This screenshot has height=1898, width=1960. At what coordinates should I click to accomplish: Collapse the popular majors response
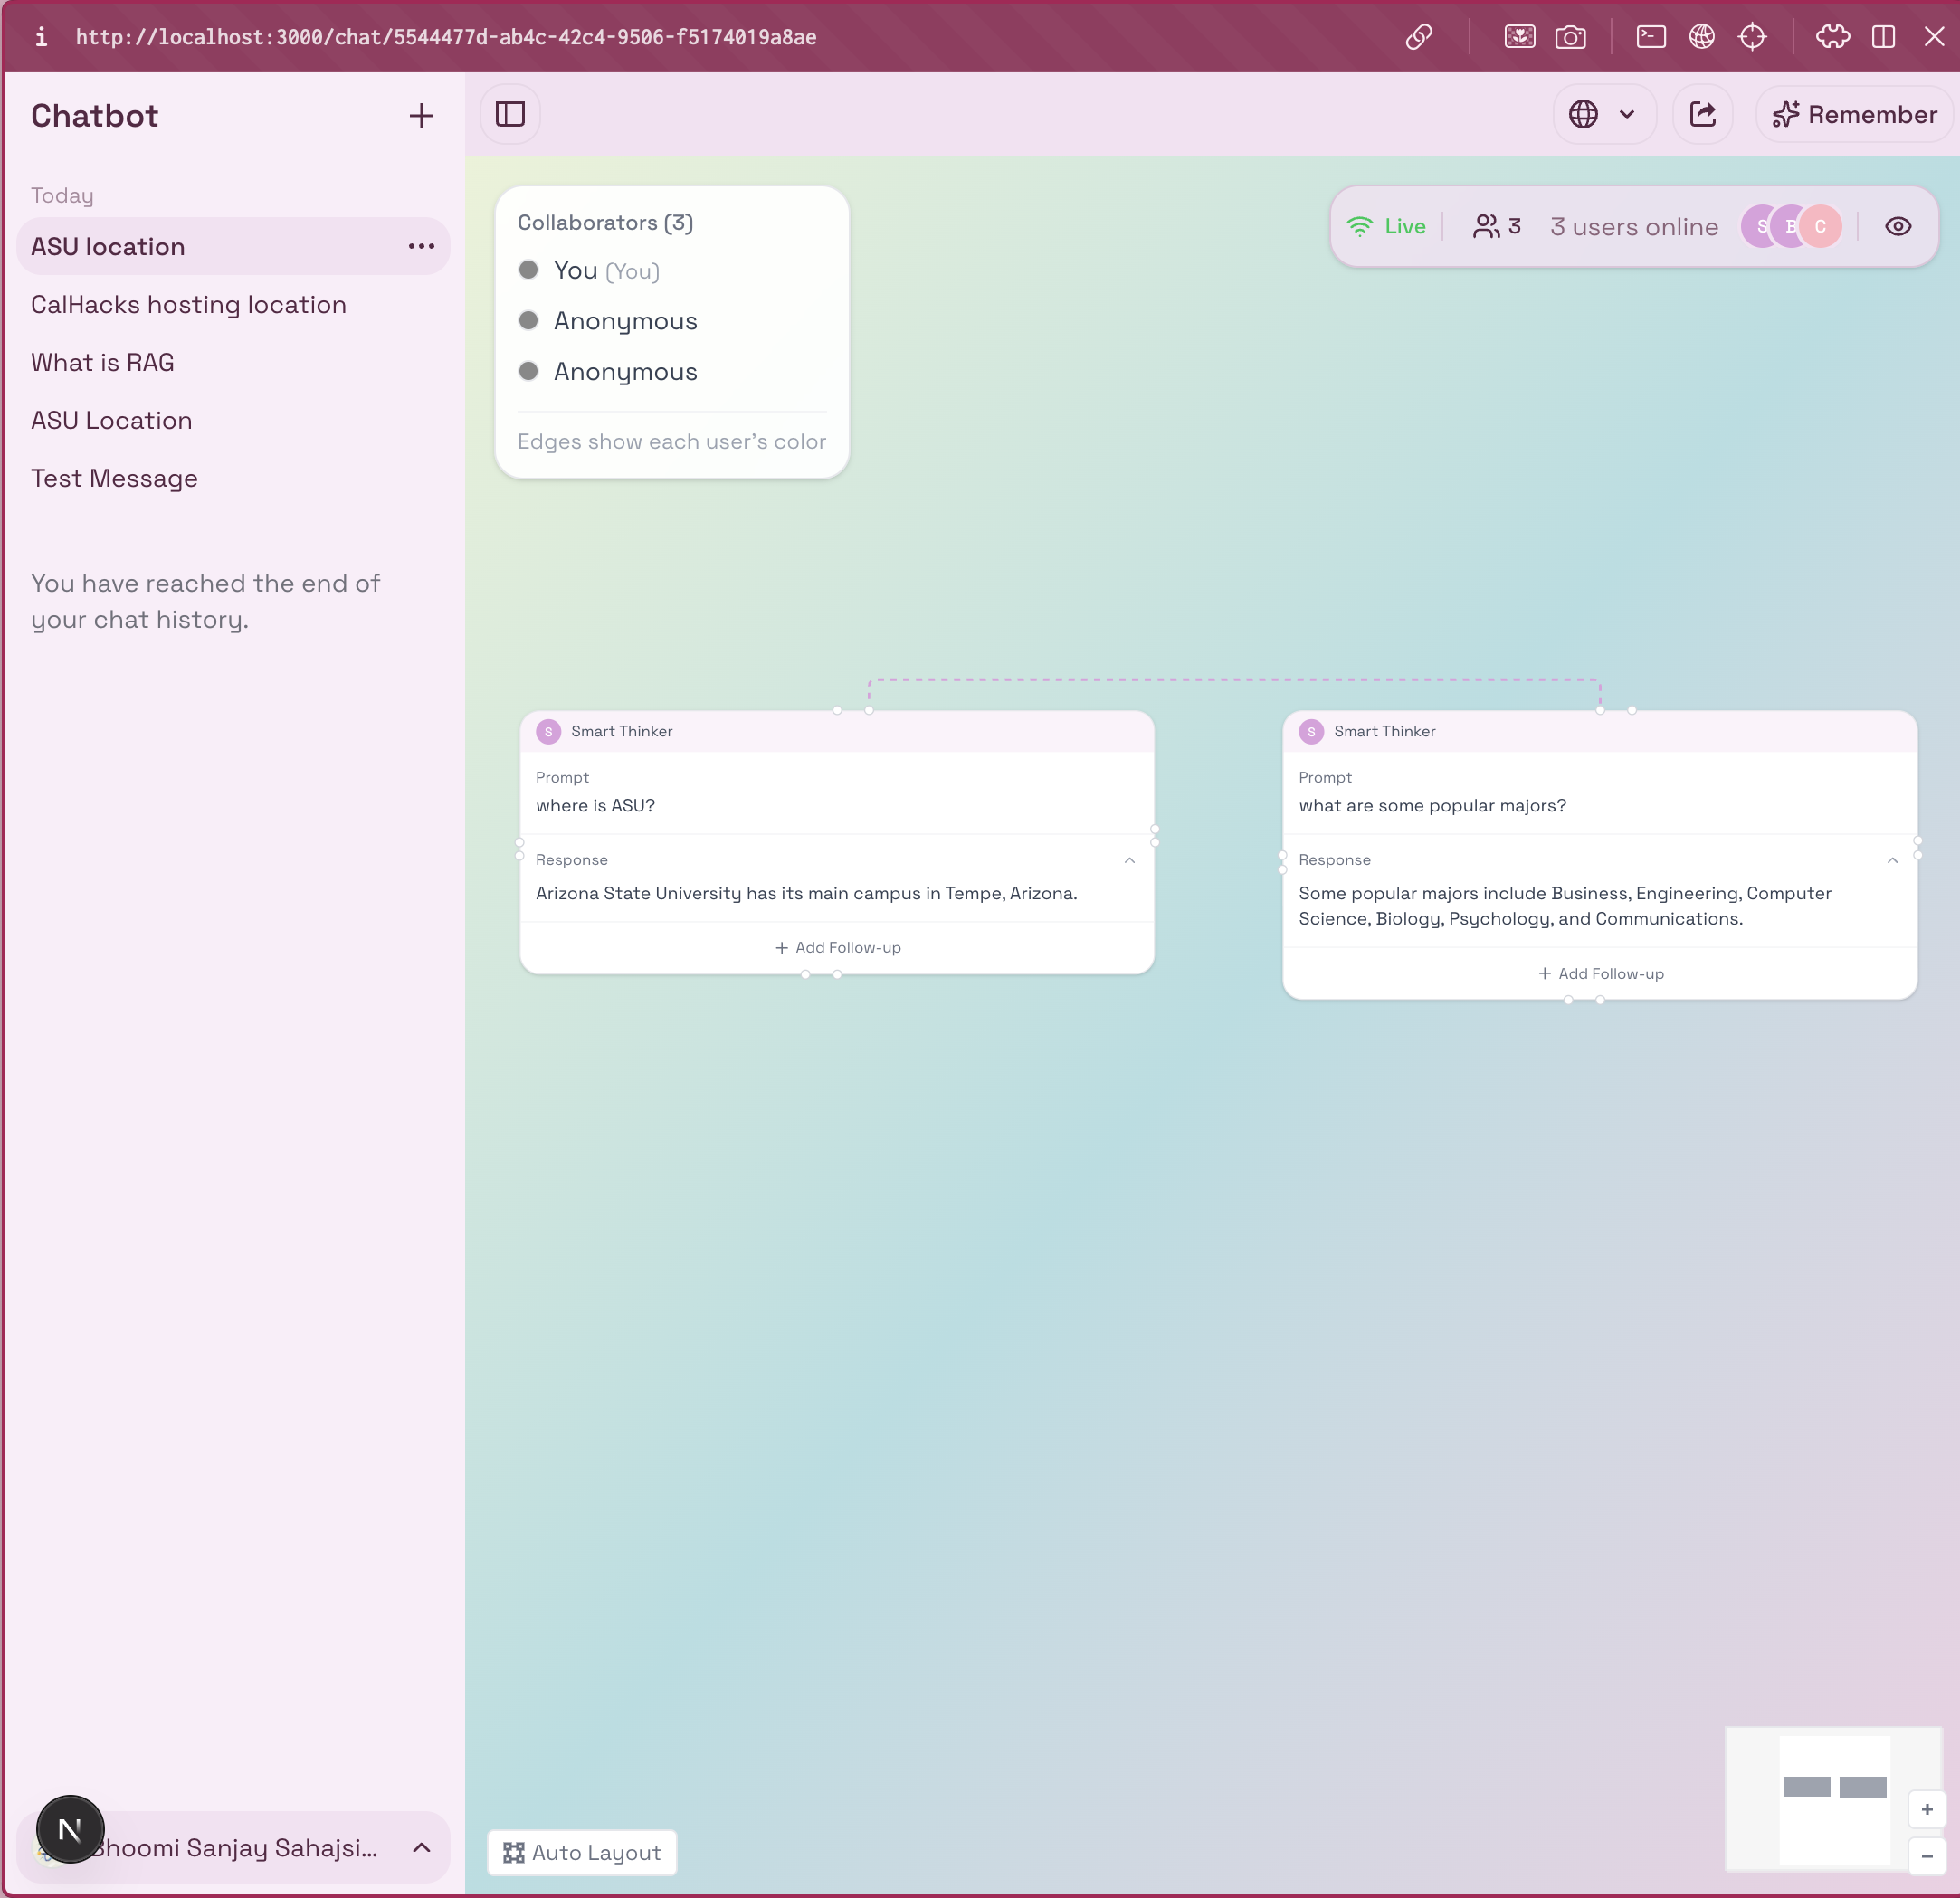1892,860
